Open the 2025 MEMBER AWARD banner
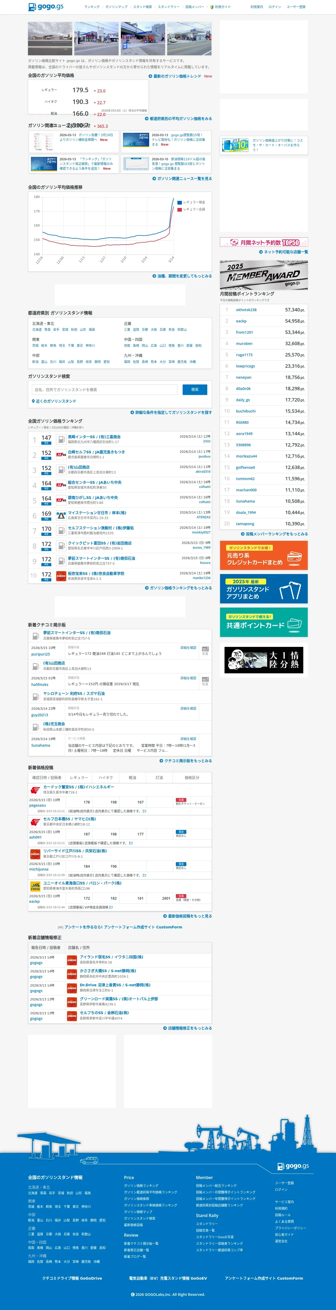This screenshot has height=1310, width=336. (x=264, y=275)
